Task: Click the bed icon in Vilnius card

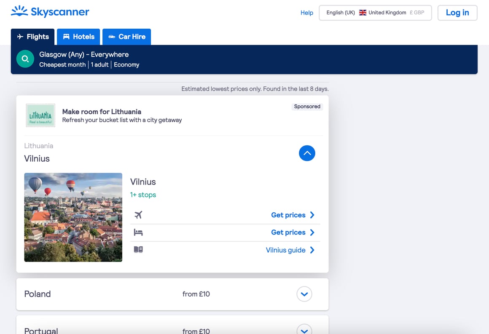Action: coord(138,232)
